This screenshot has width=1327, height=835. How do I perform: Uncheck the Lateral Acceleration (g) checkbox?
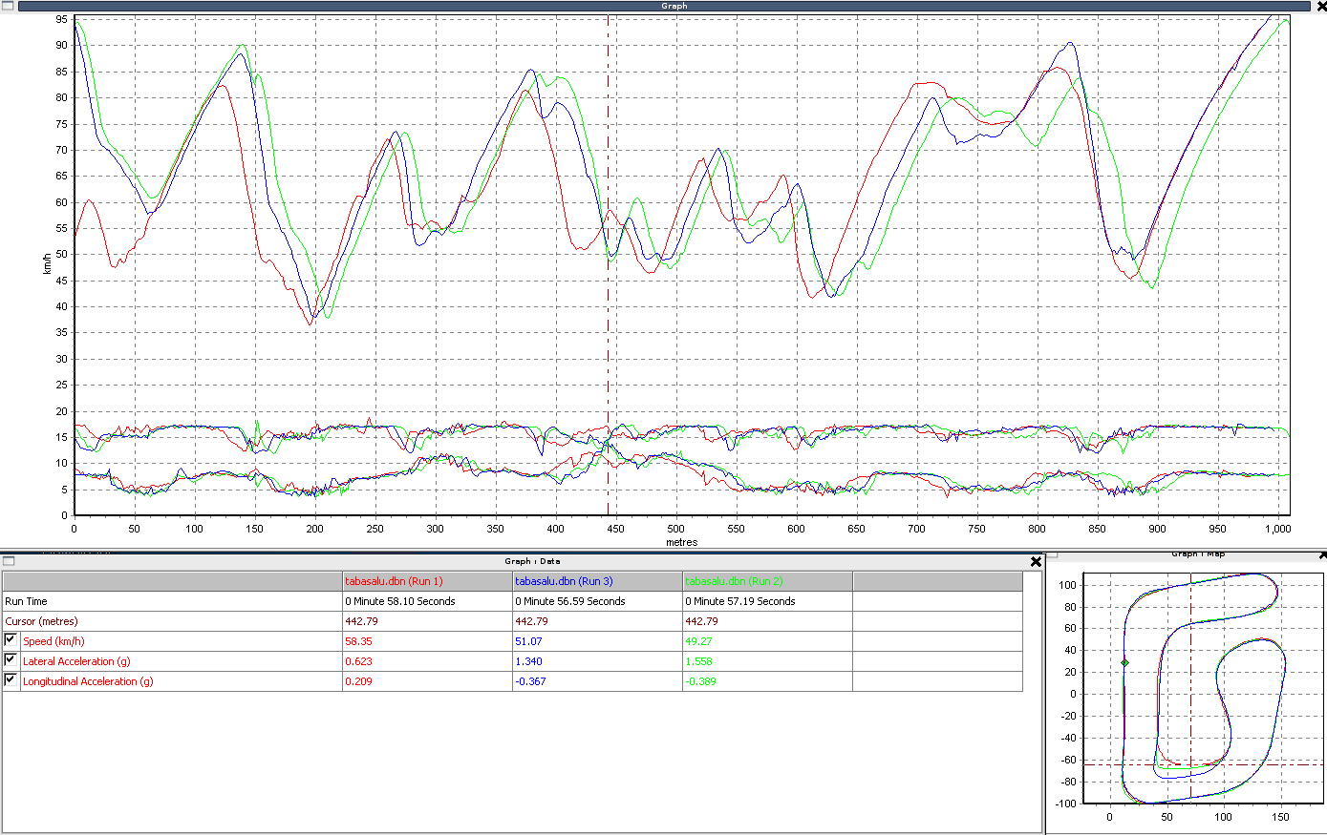click(11, 659)
